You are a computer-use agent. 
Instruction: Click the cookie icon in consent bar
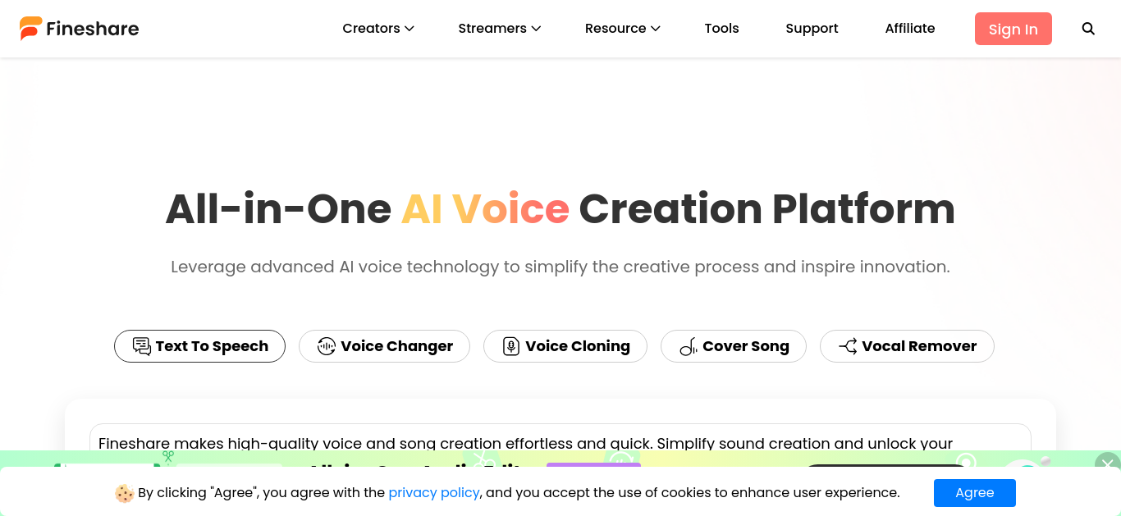125,493
